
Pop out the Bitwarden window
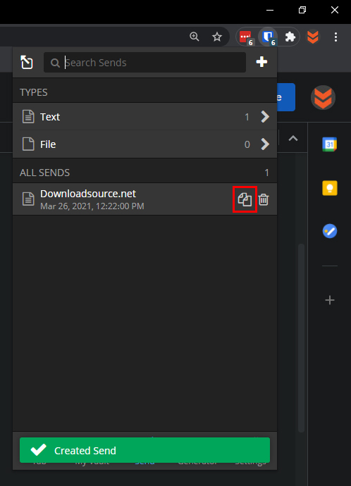coord(27,62)
